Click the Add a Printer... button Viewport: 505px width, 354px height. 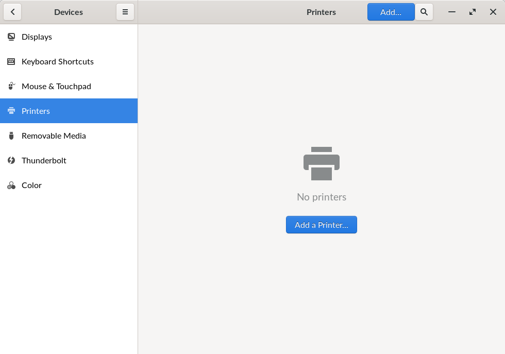(x=322, y=225)
